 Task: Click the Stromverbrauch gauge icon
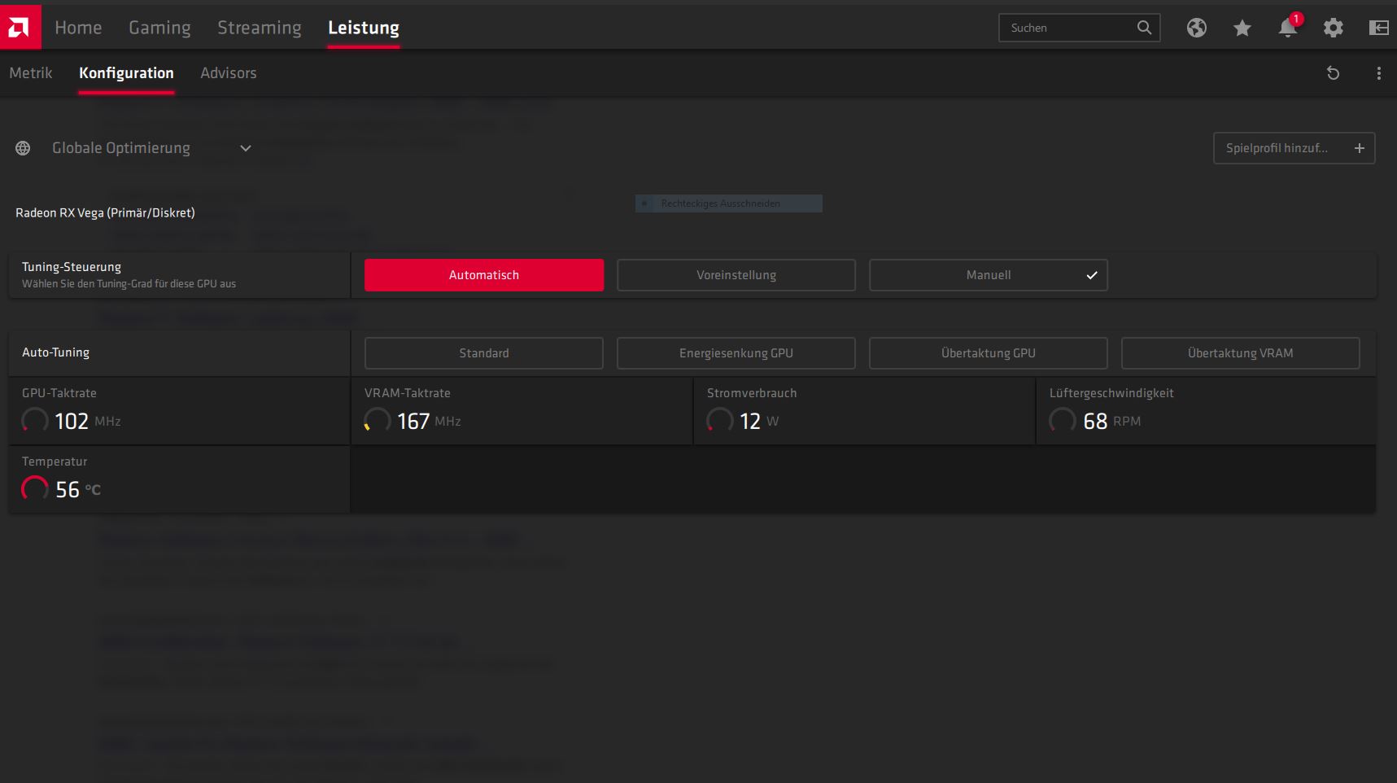(x=720, y=421)
